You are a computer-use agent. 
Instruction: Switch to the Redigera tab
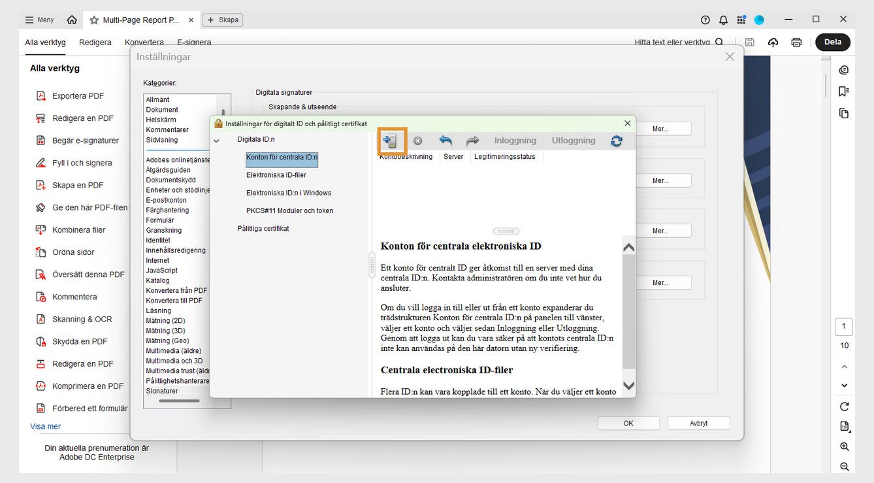(x=95, y=42)
